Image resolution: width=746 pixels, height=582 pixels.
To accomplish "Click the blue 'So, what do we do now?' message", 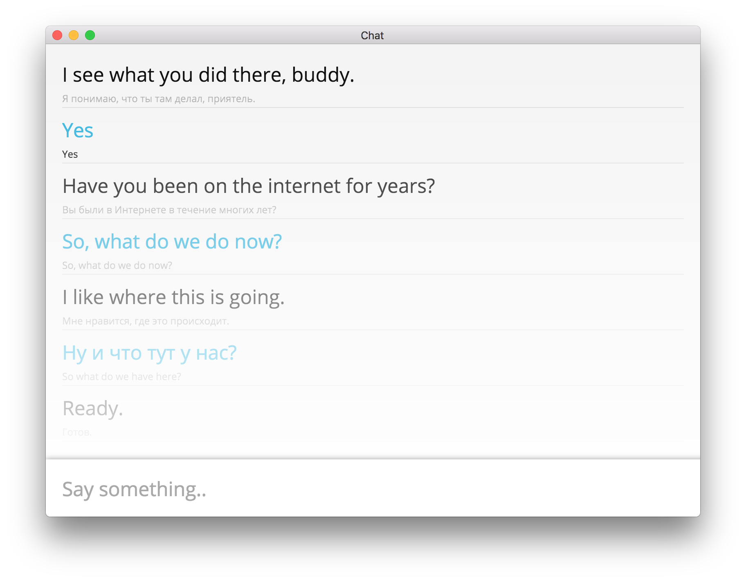I will point(172,242).
